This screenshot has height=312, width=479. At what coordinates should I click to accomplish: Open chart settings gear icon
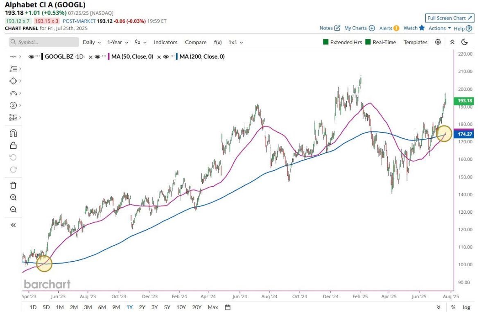click(438, 42)
